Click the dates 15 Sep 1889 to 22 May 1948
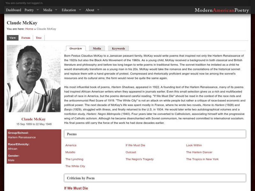Image resolution: width=255 pixels, height=191 pixels. (x=34, y=124)
